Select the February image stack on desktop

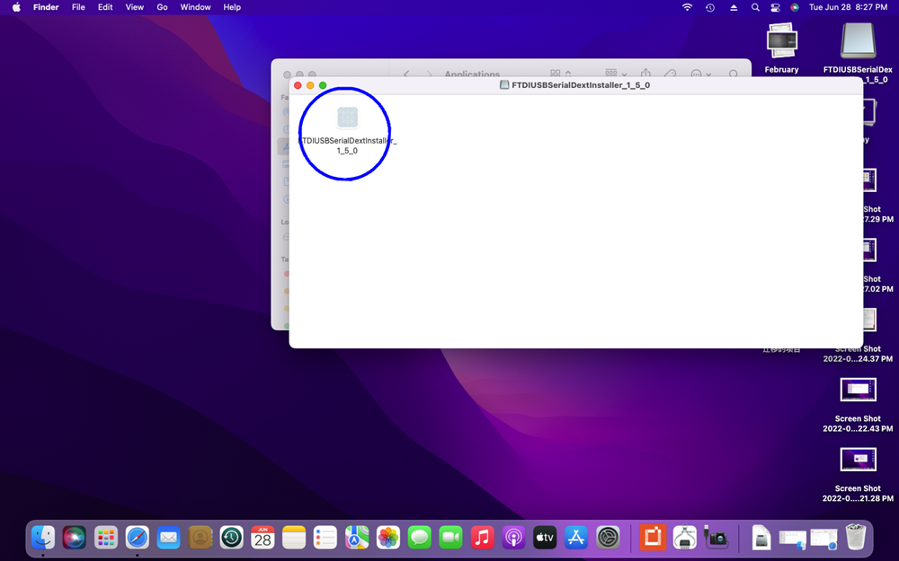(x=781, y=41)
